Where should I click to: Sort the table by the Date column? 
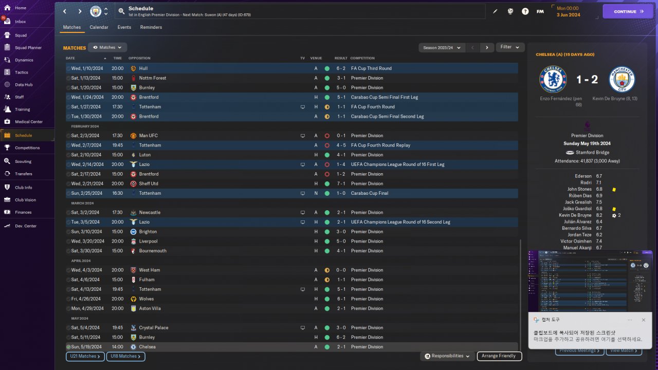point(70,58)
